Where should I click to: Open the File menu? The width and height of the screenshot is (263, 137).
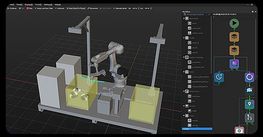click(12, 5)
